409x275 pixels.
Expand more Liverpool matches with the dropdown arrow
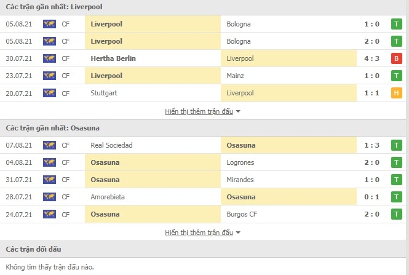[238, 111]
